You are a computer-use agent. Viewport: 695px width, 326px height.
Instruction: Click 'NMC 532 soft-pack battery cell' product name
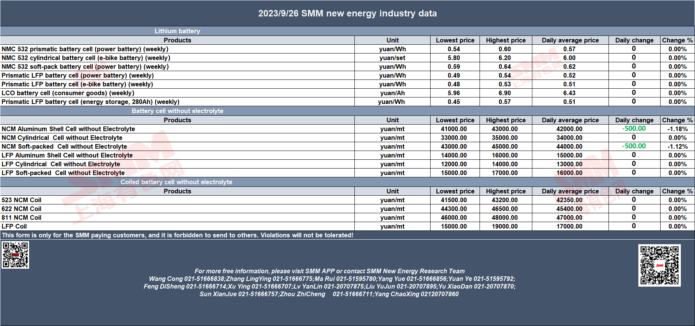85,66
